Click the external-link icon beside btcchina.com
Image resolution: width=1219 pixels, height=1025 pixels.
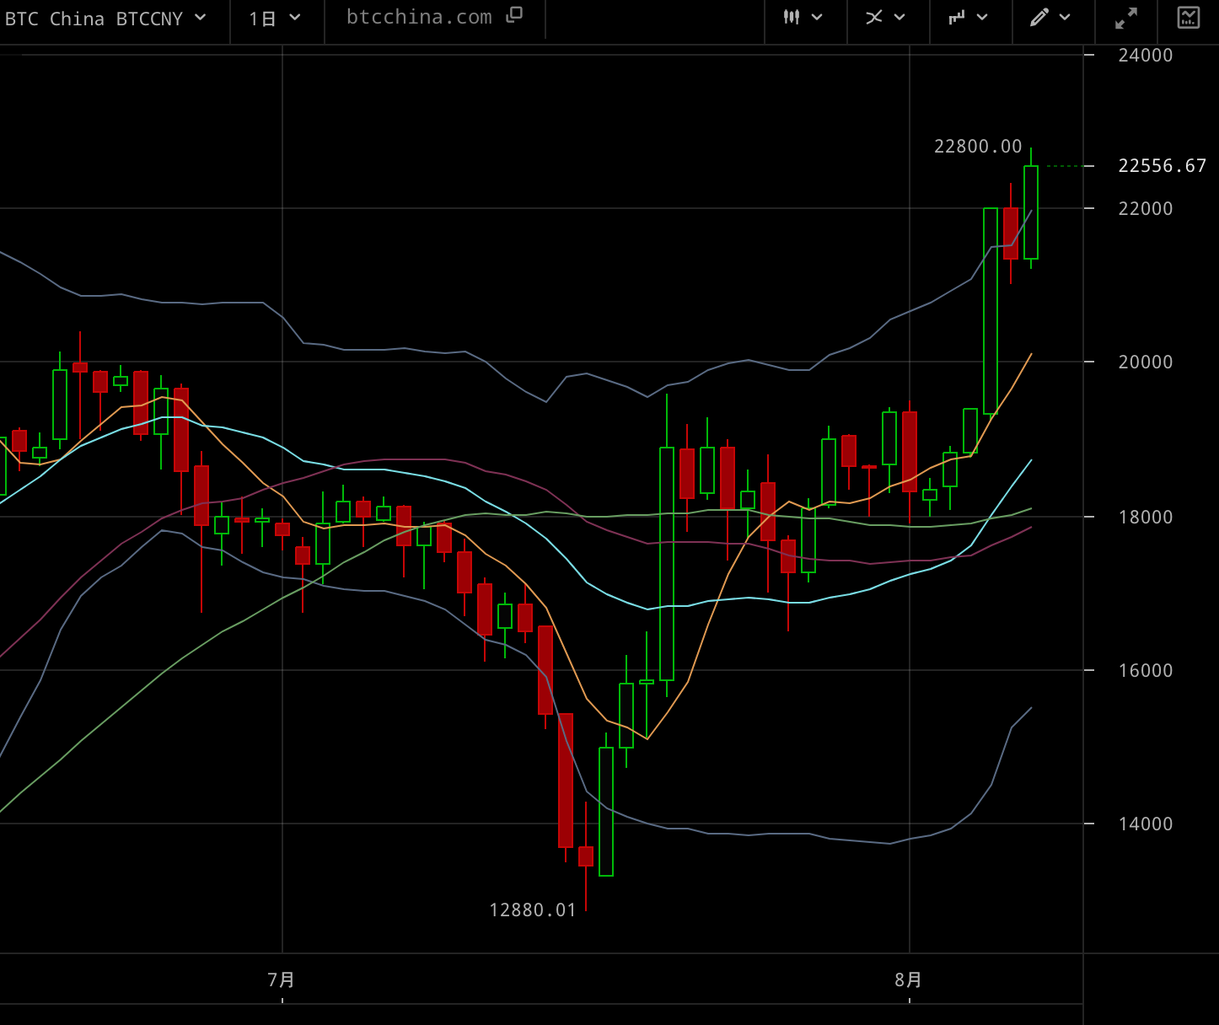[514, 15]
